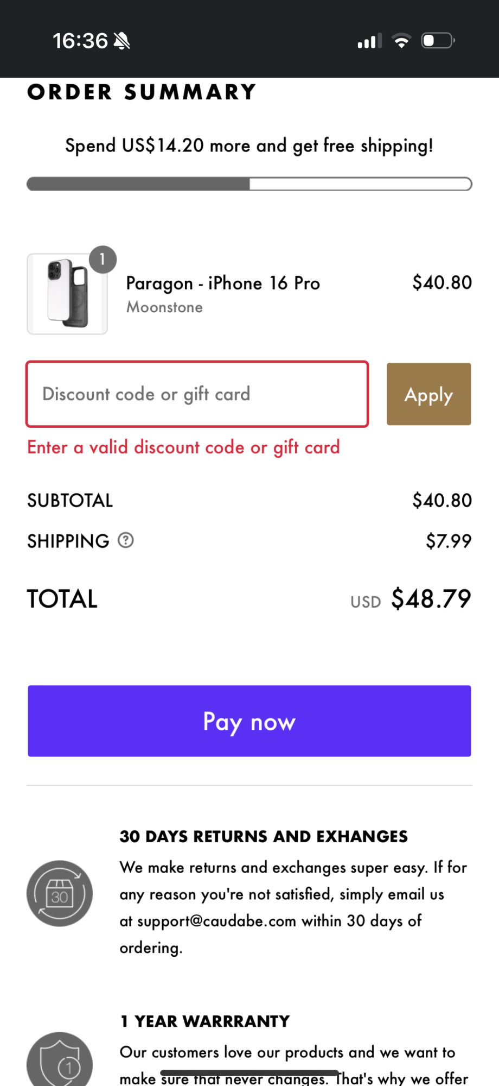Tap the silent mode bell icon
Image resolution: width=499 pixels, height=1086 pixels.
(121, 41)
